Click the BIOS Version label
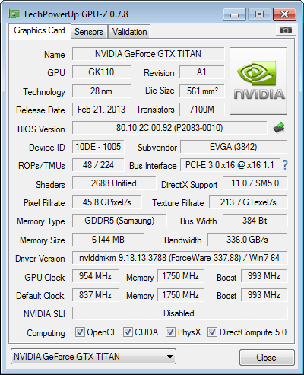This screenshot has width=304, height=375. coord(41,129)
